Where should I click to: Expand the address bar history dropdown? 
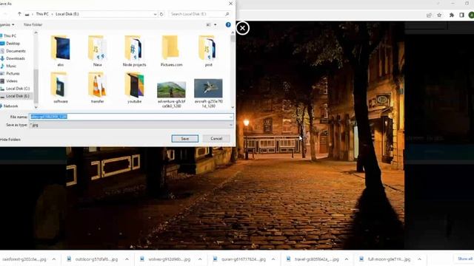click(155, 14)
